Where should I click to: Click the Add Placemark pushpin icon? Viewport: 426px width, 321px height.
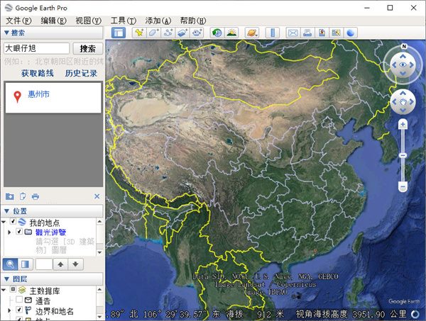[x=140, y=33]
